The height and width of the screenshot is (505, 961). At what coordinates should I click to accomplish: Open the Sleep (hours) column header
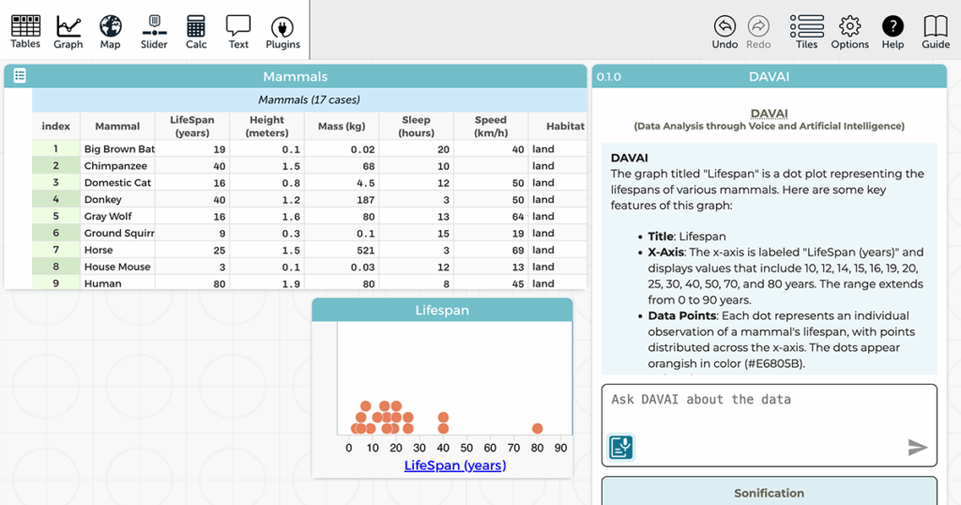(x=416, y=126)
